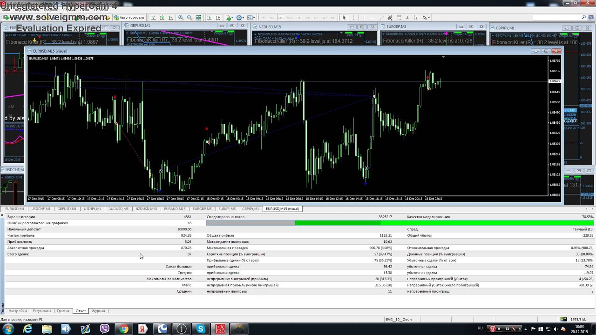Select the text tool
This screenshot has height=335, width=596.
407,18
